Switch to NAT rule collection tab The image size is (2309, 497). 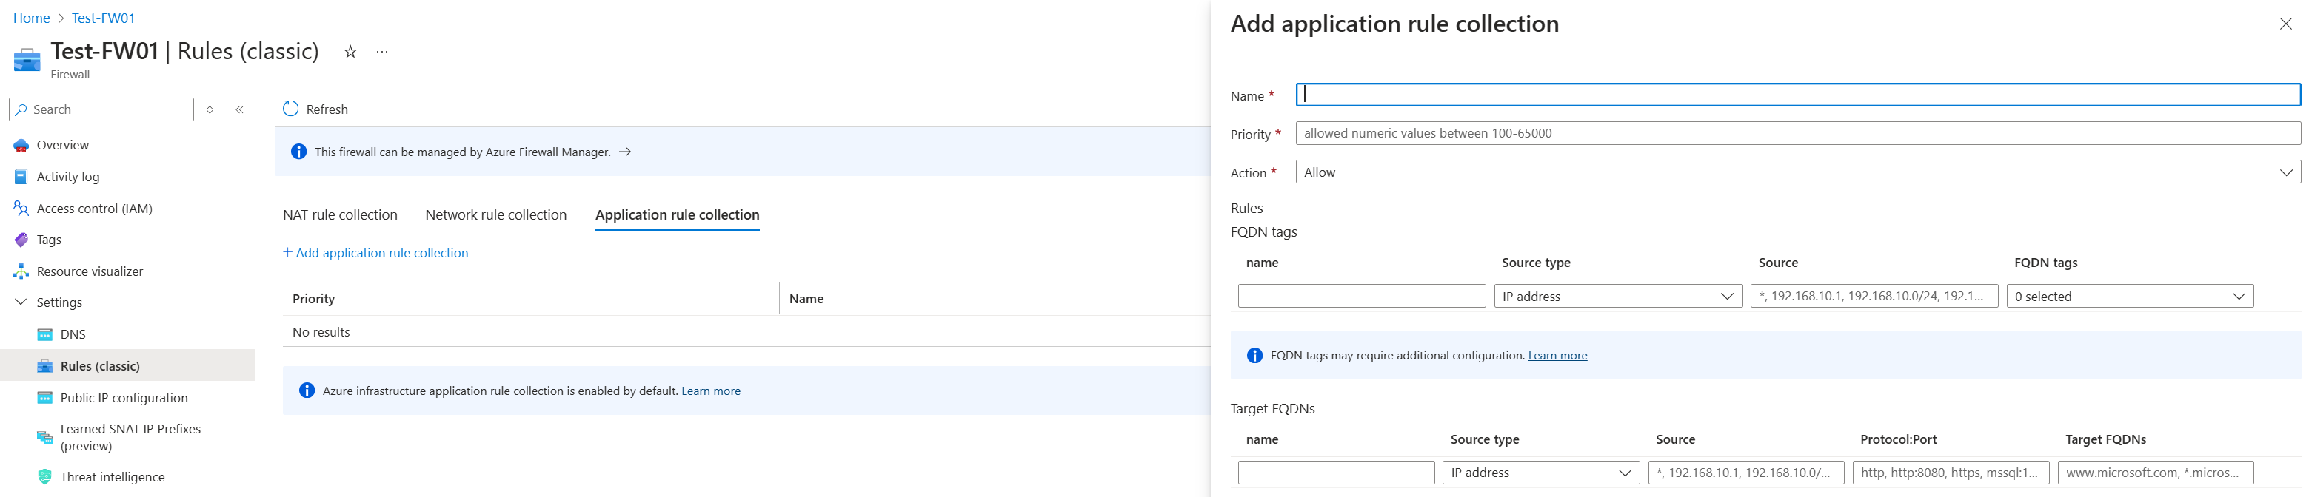(x=340, y=215)
